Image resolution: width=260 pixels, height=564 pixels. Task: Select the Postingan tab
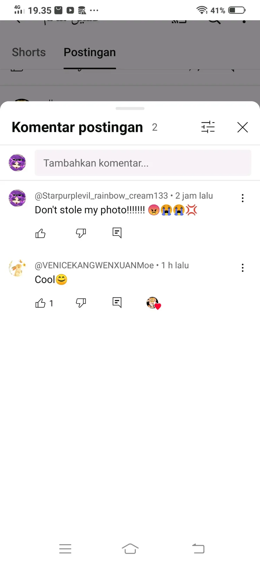(90, 52)
